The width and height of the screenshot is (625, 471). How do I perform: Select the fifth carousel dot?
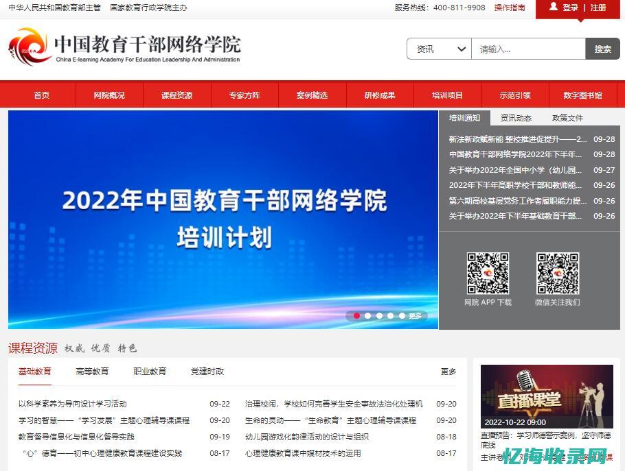click(402, 315)
